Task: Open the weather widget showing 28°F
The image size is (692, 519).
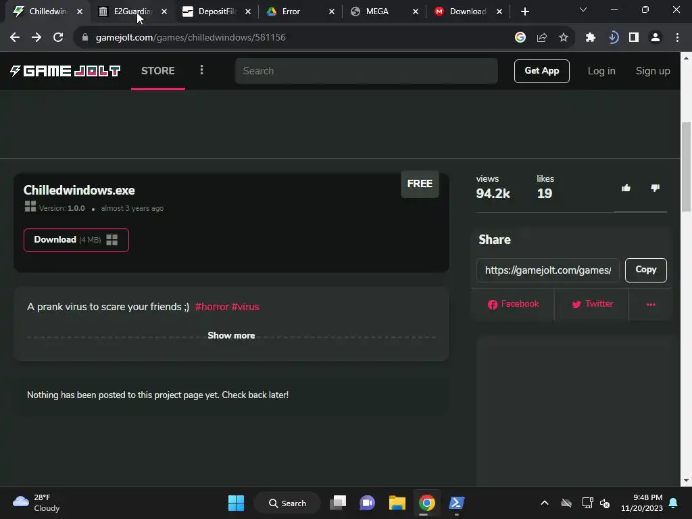Action: click(36, 503)
